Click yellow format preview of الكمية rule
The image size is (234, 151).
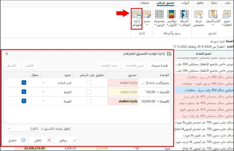coord(123,92)
